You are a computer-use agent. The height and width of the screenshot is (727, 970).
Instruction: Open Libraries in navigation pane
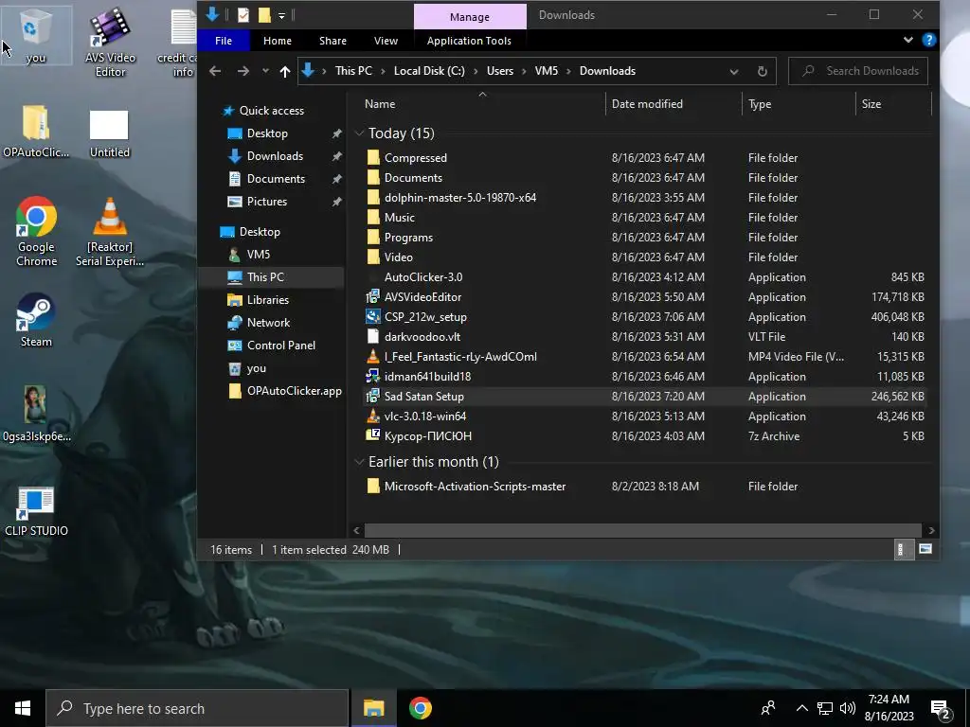[x=268, y=300]
